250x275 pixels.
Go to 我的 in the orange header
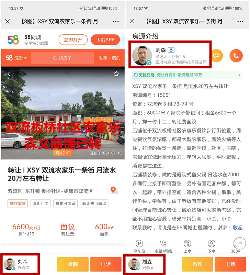tap(116, 58)
